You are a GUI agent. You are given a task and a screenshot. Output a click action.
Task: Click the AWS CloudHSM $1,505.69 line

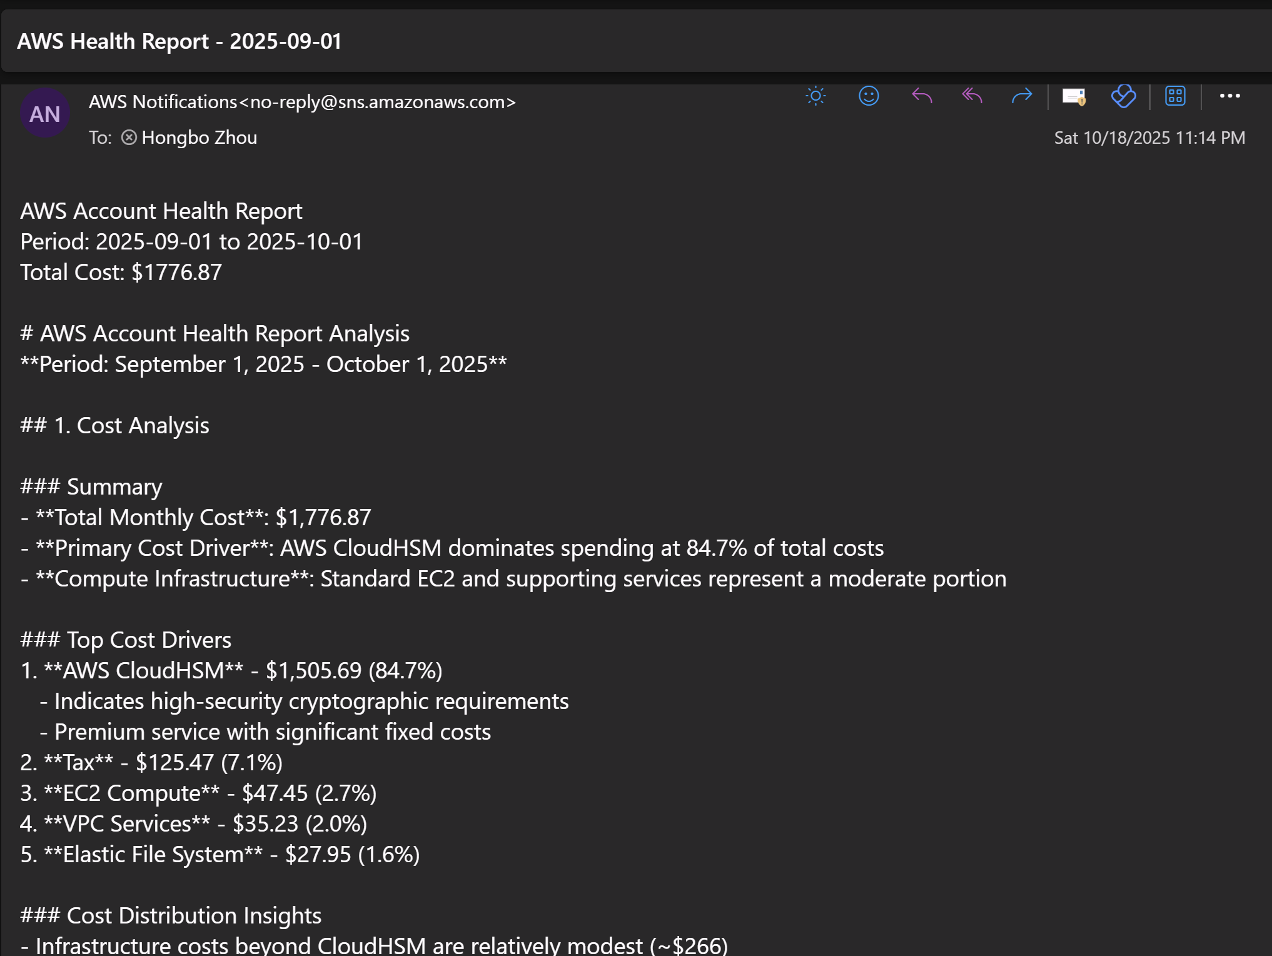click(231, 671)
